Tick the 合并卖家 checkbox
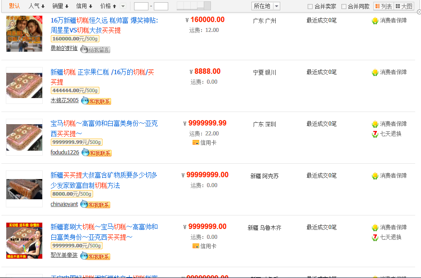Viewport: 421px width, 278px height. tap(310, 6)
